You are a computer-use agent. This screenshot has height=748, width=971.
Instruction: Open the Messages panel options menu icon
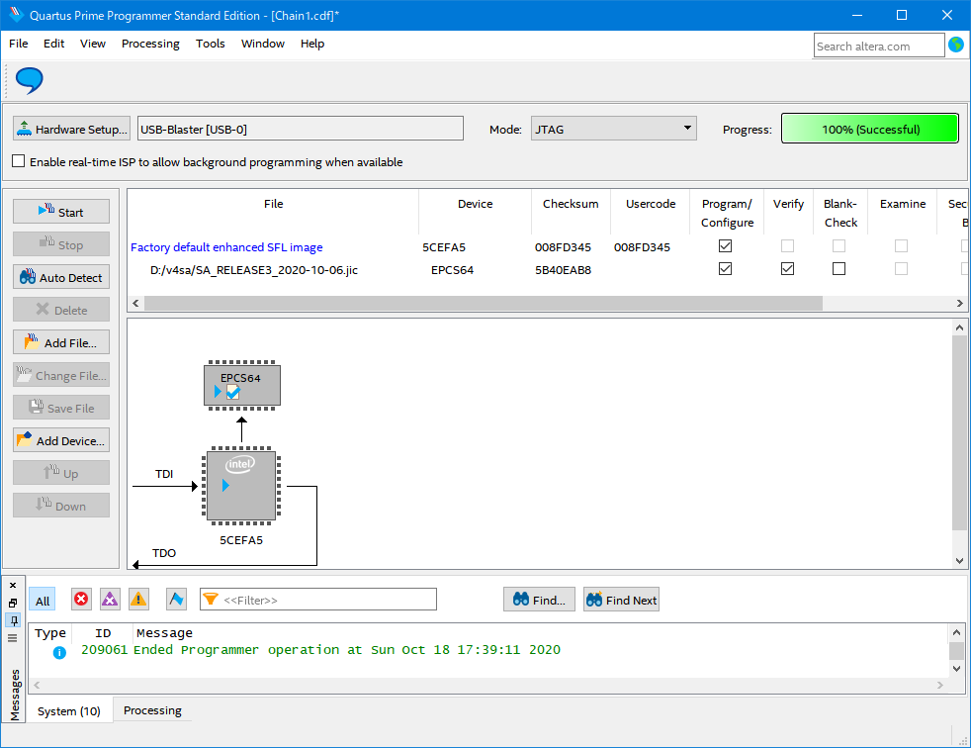[13, 638]
